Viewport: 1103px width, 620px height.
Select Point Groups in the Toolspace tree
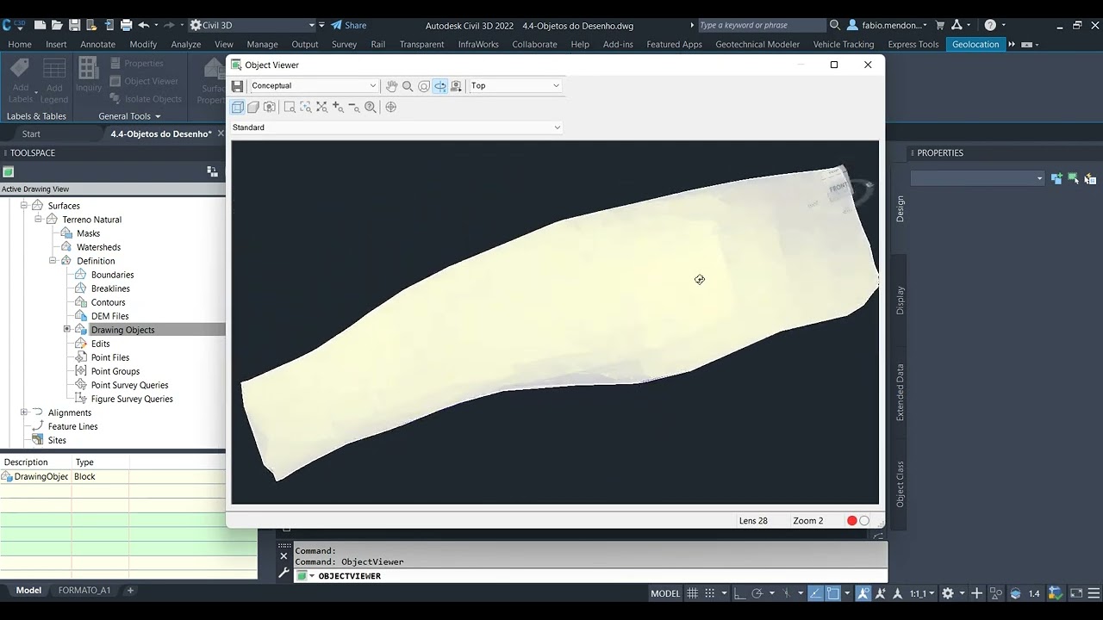point(115,371)
